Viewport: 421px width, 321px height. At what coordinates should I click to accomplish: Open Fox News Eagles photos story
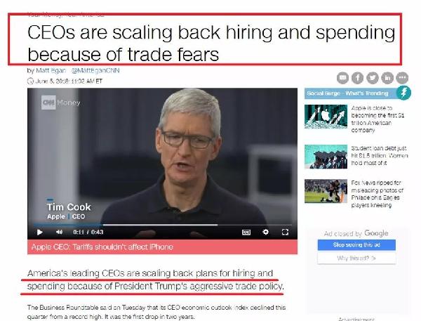(377, 194)
